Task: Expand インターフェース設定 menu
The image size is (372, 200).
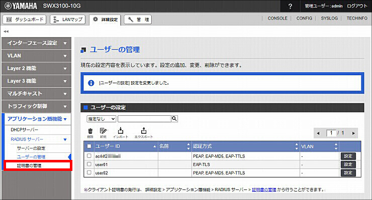Action: pyautogui.click(x=36, y=43)
